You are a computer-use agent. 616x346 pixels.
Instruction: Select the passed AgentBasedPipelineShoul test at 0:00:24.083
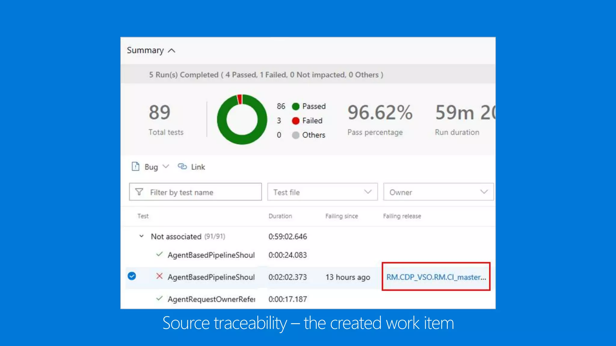[211, 255]
